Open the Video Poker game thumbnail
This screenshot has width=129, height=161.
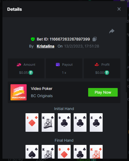click(x=19, y=92)
